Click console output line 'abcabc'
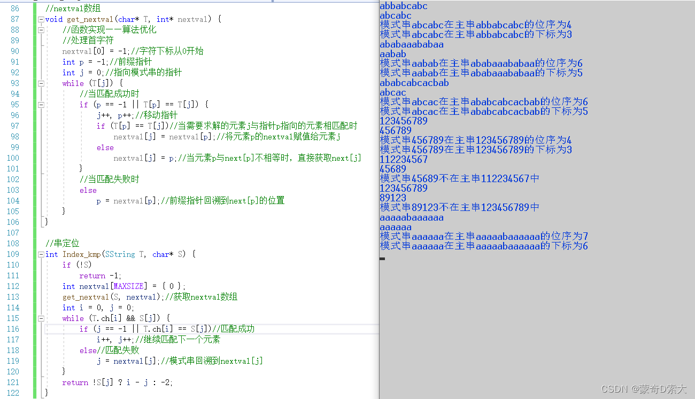This screenshot has height=399, width=695. tap(396, 15)
